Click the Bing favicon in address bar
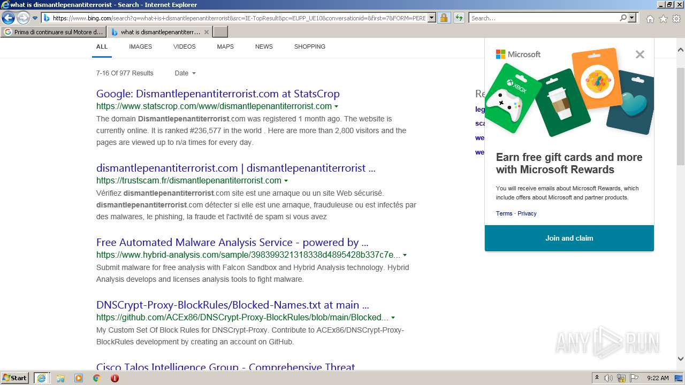685x385 pixels. (47, 18)
